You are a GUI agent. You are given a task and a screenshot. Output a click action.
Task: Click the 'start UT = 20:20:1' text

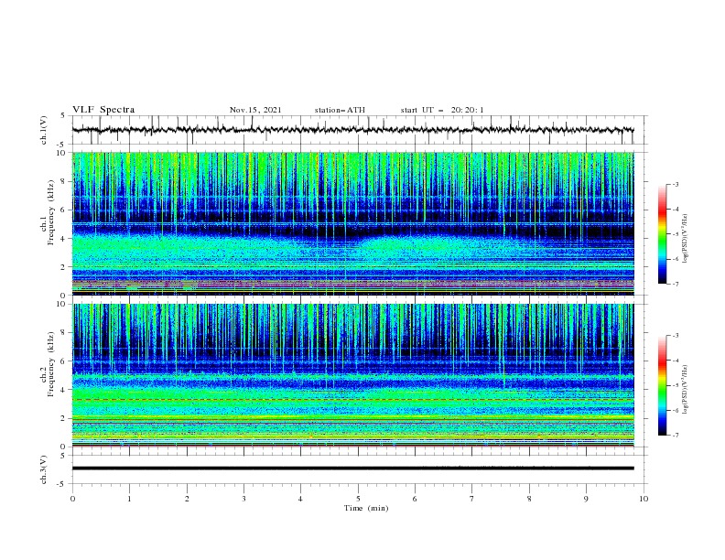coord(442,110)
